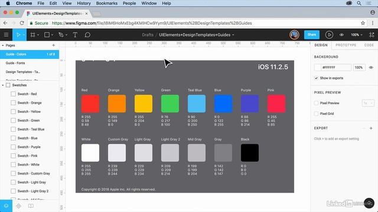Viewport: 378px width, 212px height.
Task: Select the Swatch - Custom Gray layer
Action: tap(34, 174)
